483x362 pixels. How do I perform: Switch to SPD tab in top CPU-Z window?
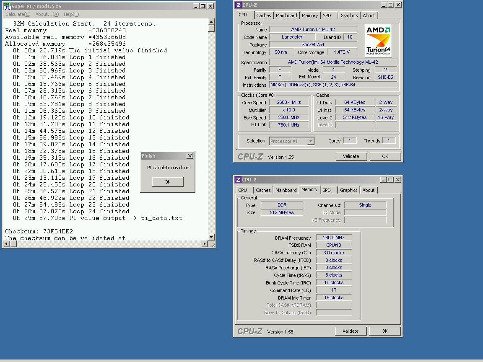coord(327,16)
